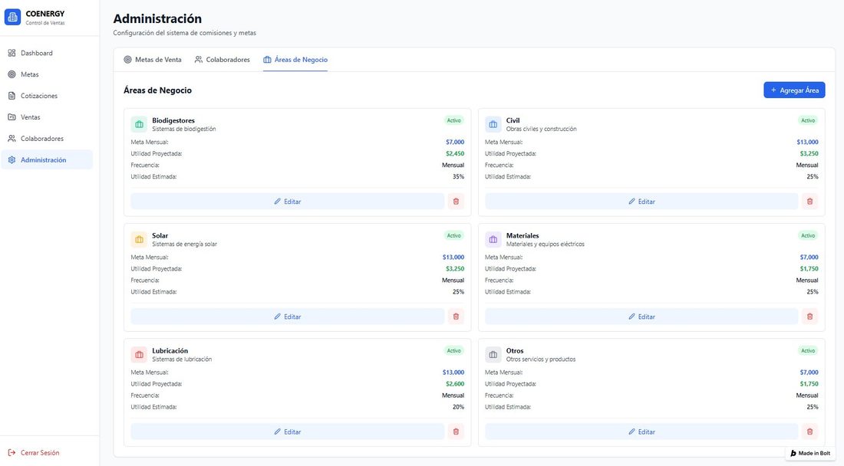Click the Administración page heading
Image resolution: width=844 pixels, height=466 pixels.
pos(158,18)
